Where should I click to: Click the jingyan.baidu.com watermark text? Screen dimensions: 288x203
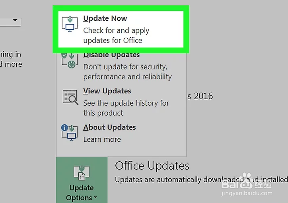click(247, 193)
